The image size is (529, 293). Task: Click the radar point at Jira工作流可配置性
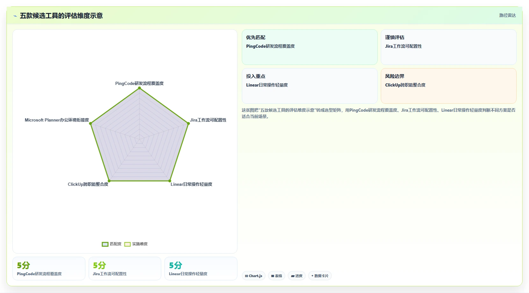coord(188,123)
